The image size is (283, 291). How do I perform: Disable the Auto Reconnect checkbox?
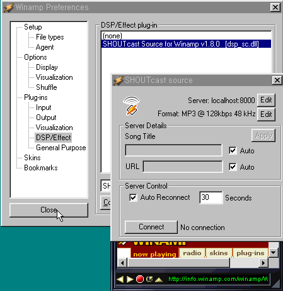(133, 197)
